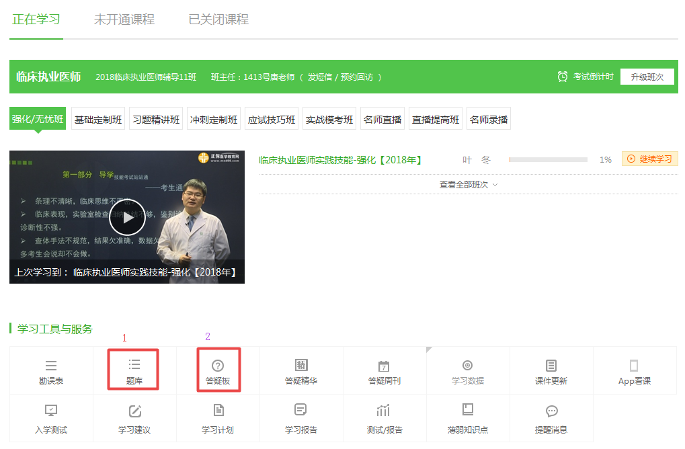This screenshot has height=449, width=685.
Task: Open 答疑精华 highlights
Action: tap(301, 370)
